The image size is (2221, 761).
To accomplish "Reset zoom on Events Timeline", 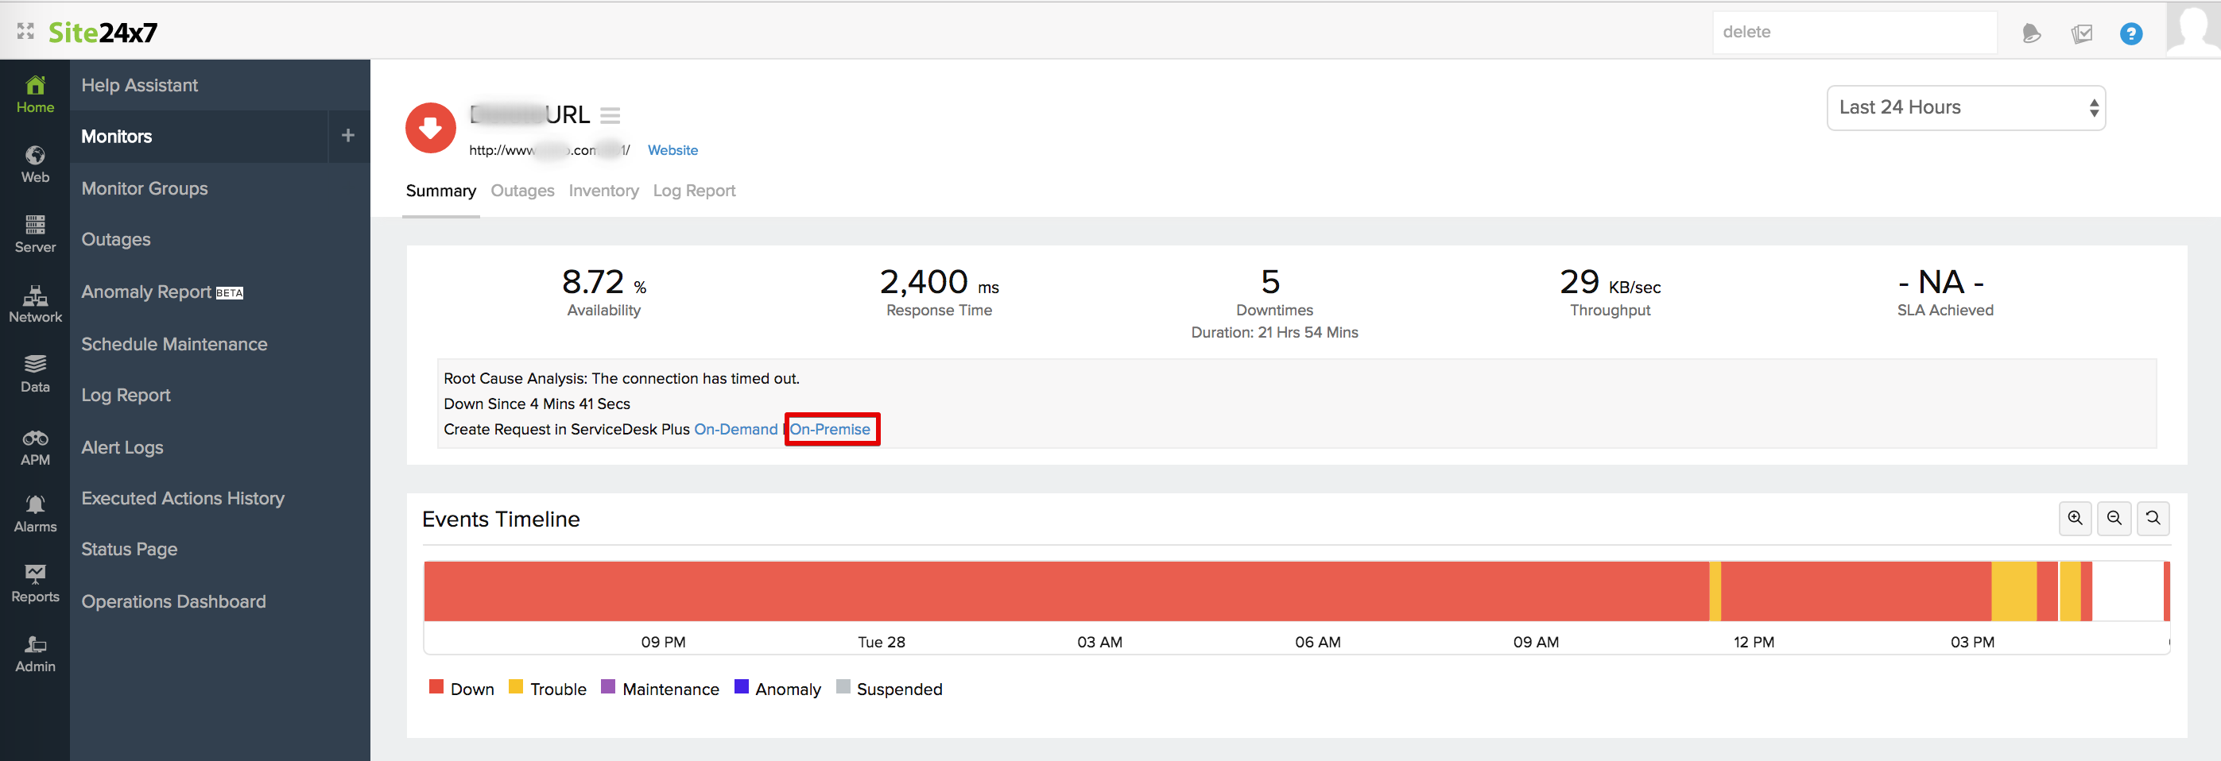I will [x=2153, y=518].
